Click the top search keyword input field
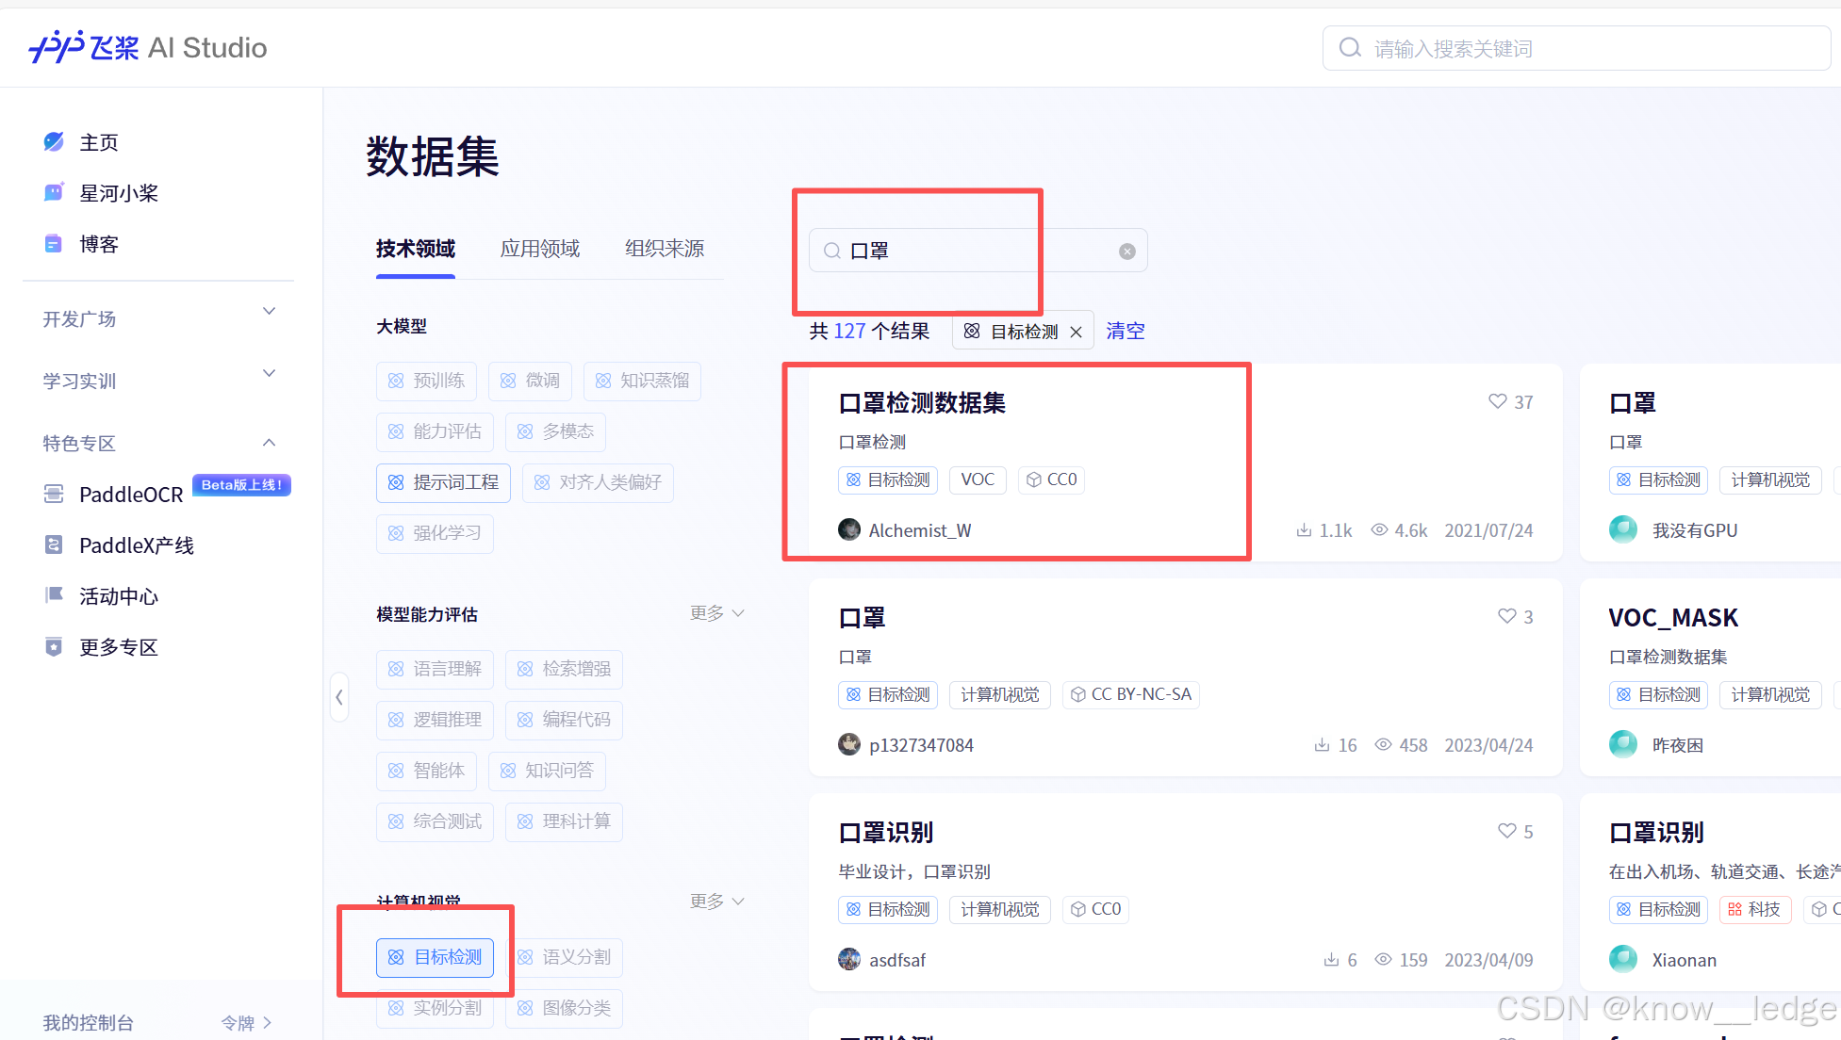This screenshot has width=1841, height=1040. point(1574,47)
